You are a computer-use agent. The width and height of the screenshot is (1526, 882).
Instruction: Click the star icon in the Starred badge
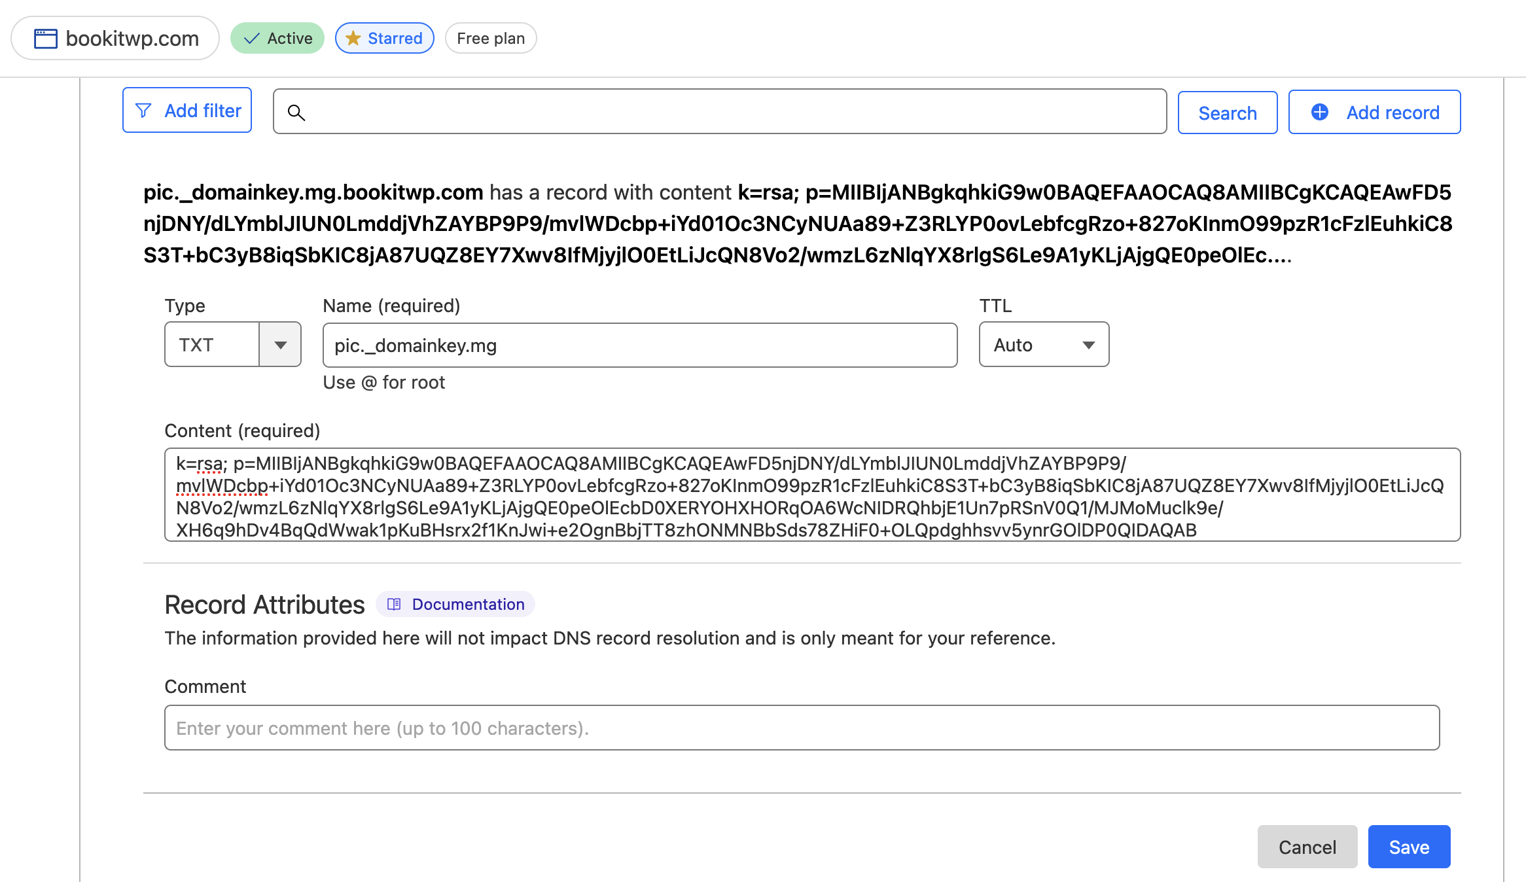coord(353,38)
